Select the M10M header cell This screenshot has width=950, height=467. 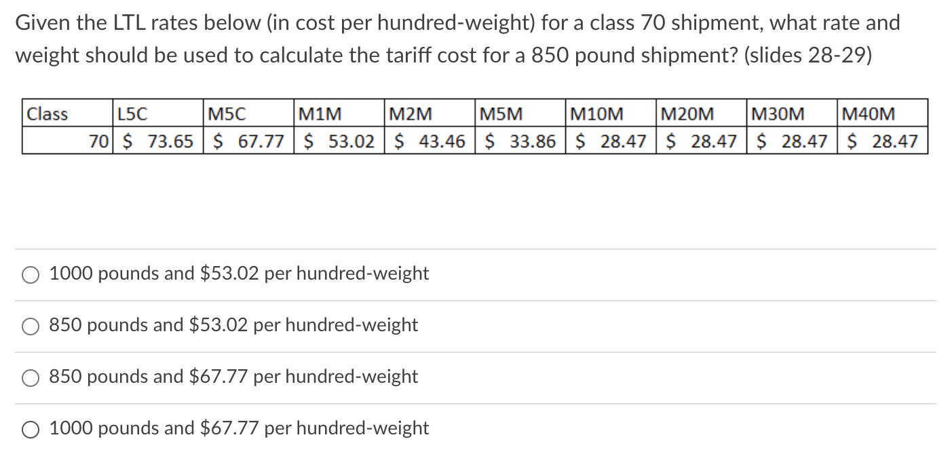click(x=589, y=114)
